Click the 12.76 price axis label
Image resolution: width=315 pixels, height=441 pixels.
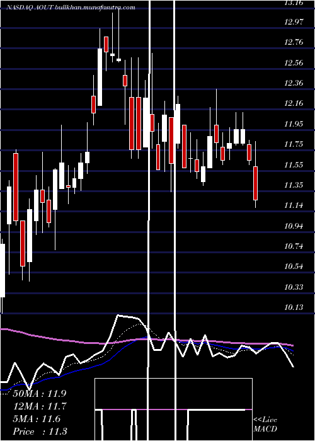pyautogui.click(x=294, y=42)
